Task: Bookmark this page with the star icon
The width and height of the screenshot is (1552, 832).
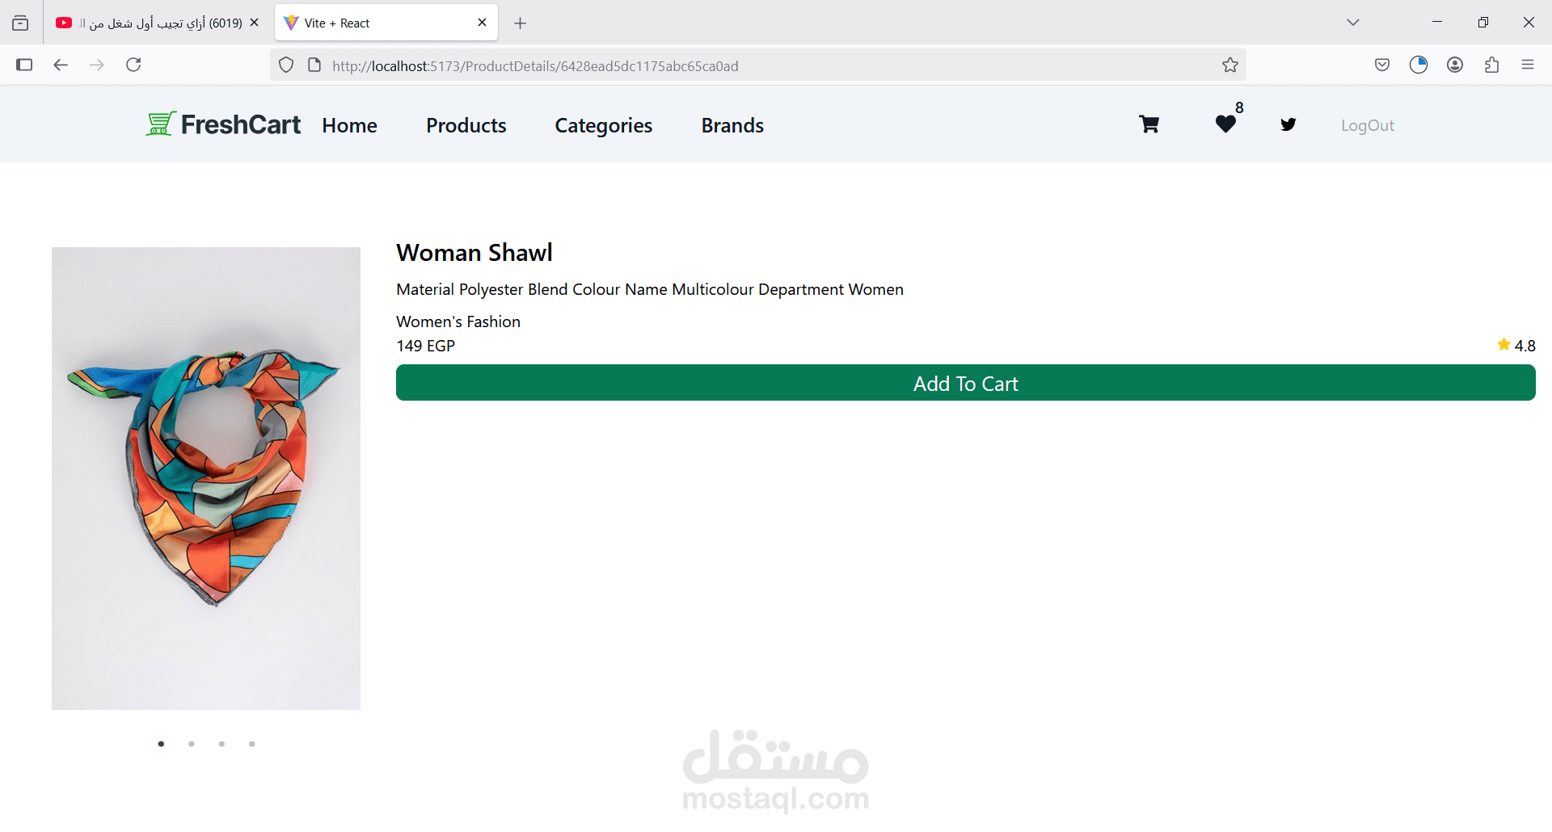Action: (1230, 65)
